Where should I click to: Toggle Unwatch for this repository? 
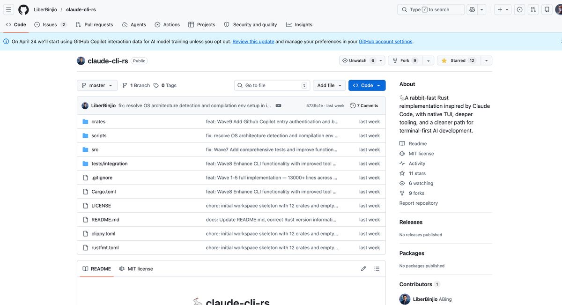pos(358,60)
